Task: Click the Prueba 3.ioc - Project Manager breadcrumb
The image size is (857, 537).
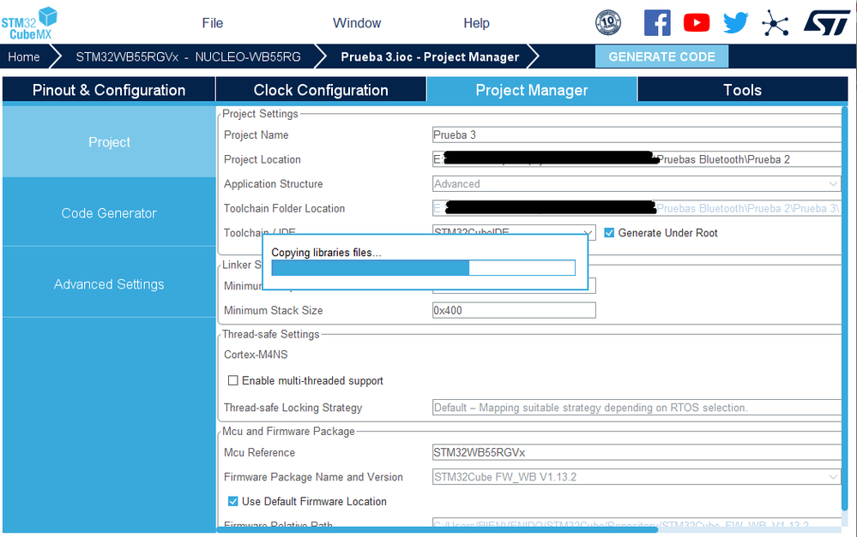Action: [x=430, y=57]
